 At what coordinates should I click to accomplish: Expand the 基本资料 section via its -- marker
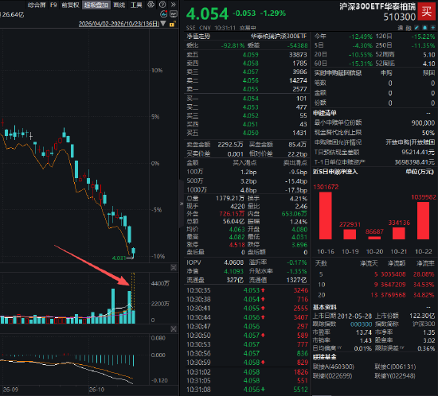tap(428, 307)
